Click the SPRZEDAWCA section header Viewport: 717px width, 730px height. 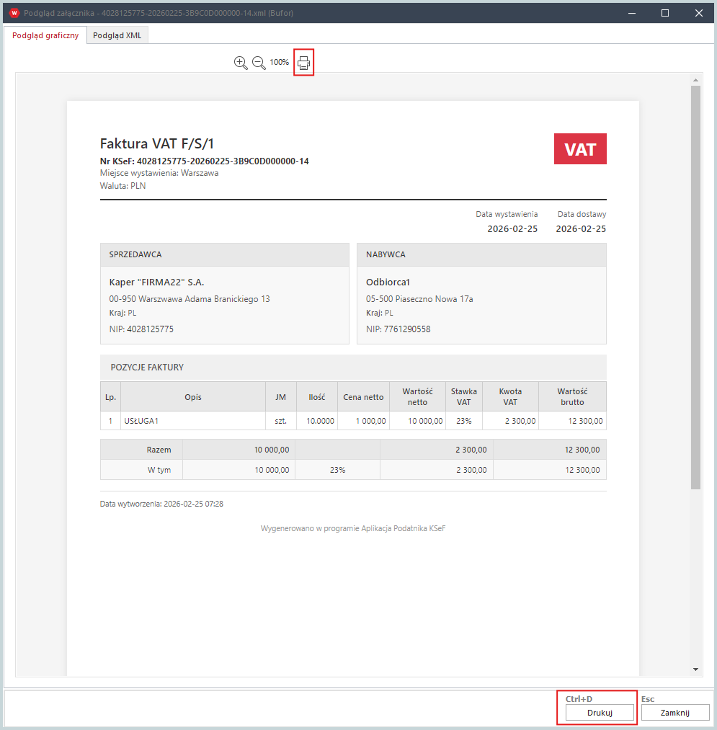pyautogui.click(x=224, y=254)
